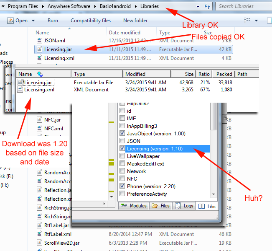The width and height of the screenshot is (272, 251).
Task: Enable the JSON library checkbox
Action: 122,141
